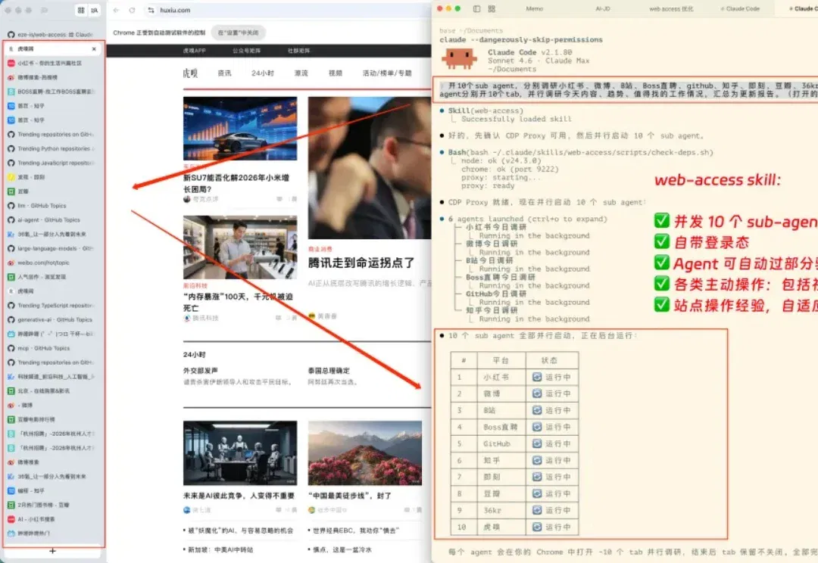Open the 哔哩哔哩热门 tab
Screen dimensions: 818x563
coord(51,533)
